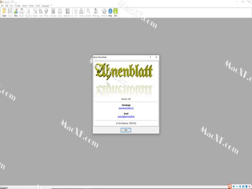
Task: Click the support email address link
Action: [126, 116]
